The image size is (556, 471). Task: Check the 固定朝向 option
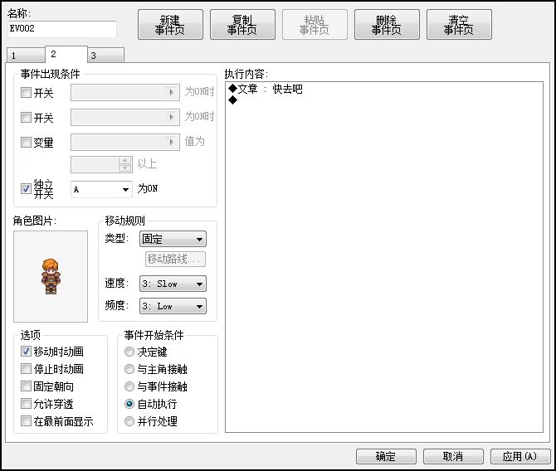pos(26,386)
